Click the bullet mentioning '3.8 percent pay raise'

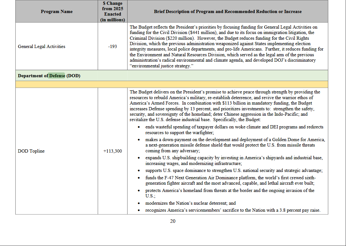click(x=233, y=210)
